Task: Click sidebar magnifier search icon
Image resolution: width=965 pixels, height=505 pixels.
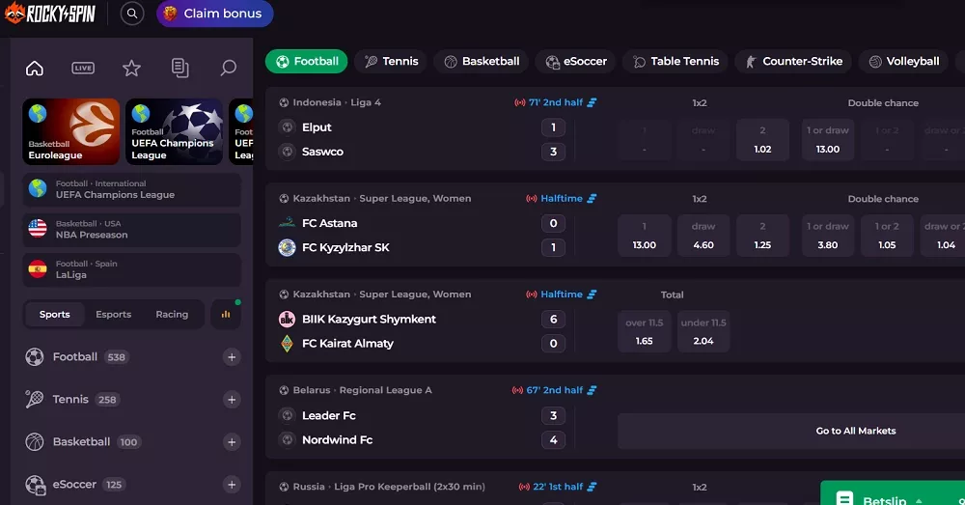Action: pyautogui.click(x=228, y=68)
